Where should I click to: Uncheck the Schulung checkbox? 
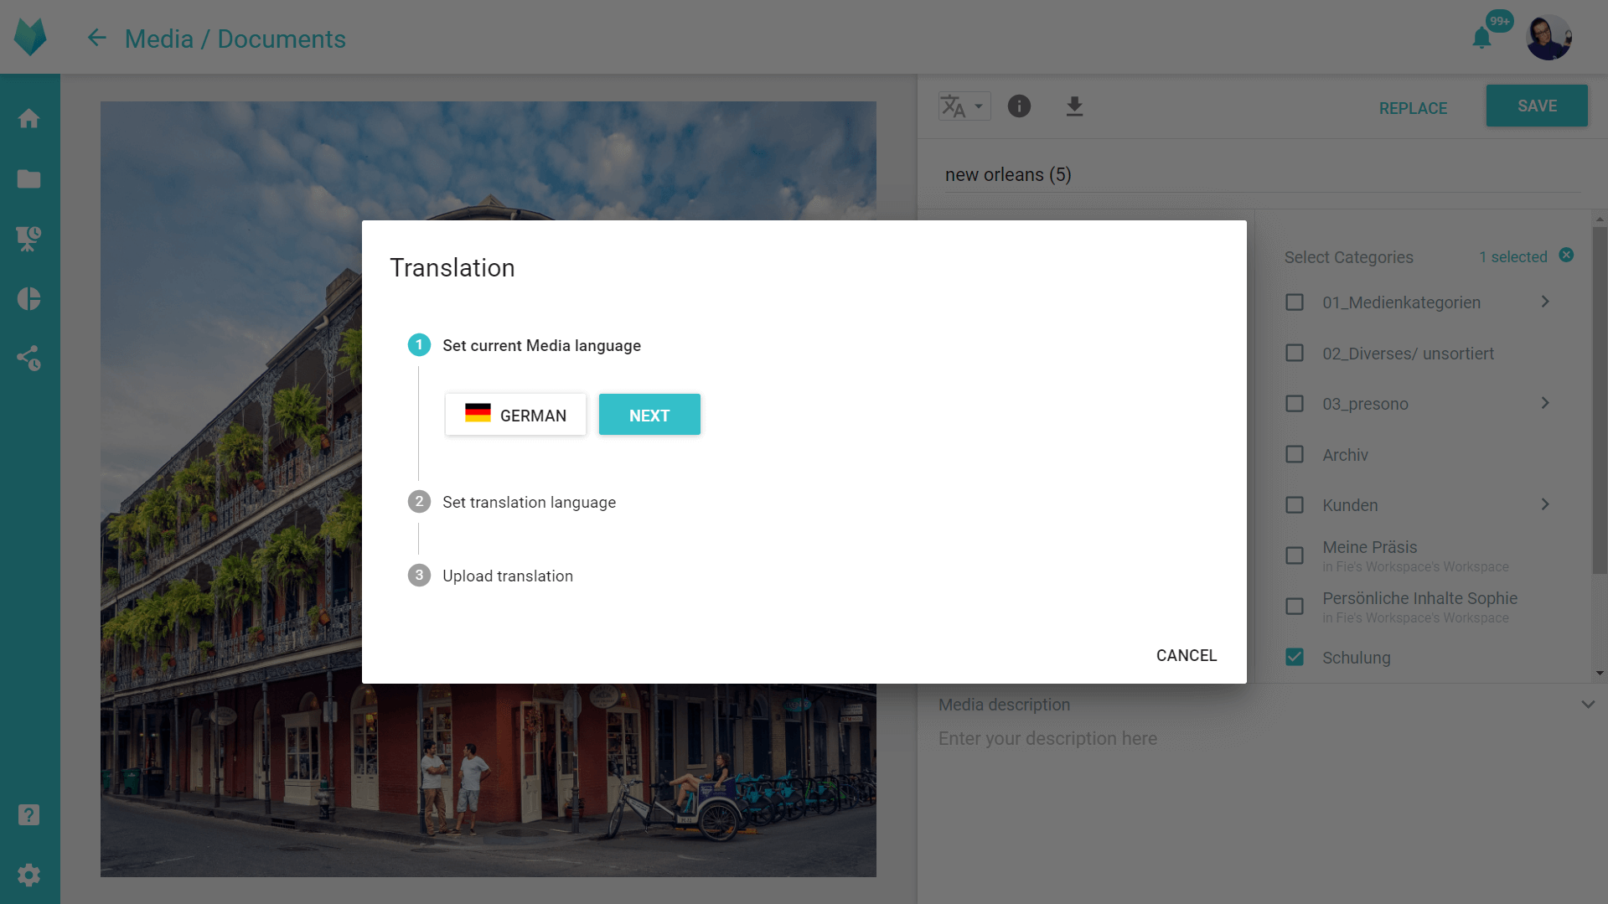pos(1295,657)
